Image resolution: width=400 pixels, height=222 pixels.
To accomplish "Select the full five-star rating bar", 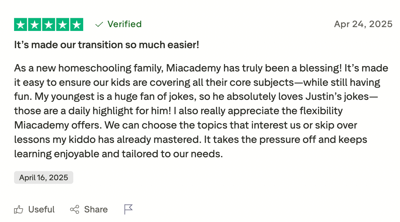I will 49,24.
